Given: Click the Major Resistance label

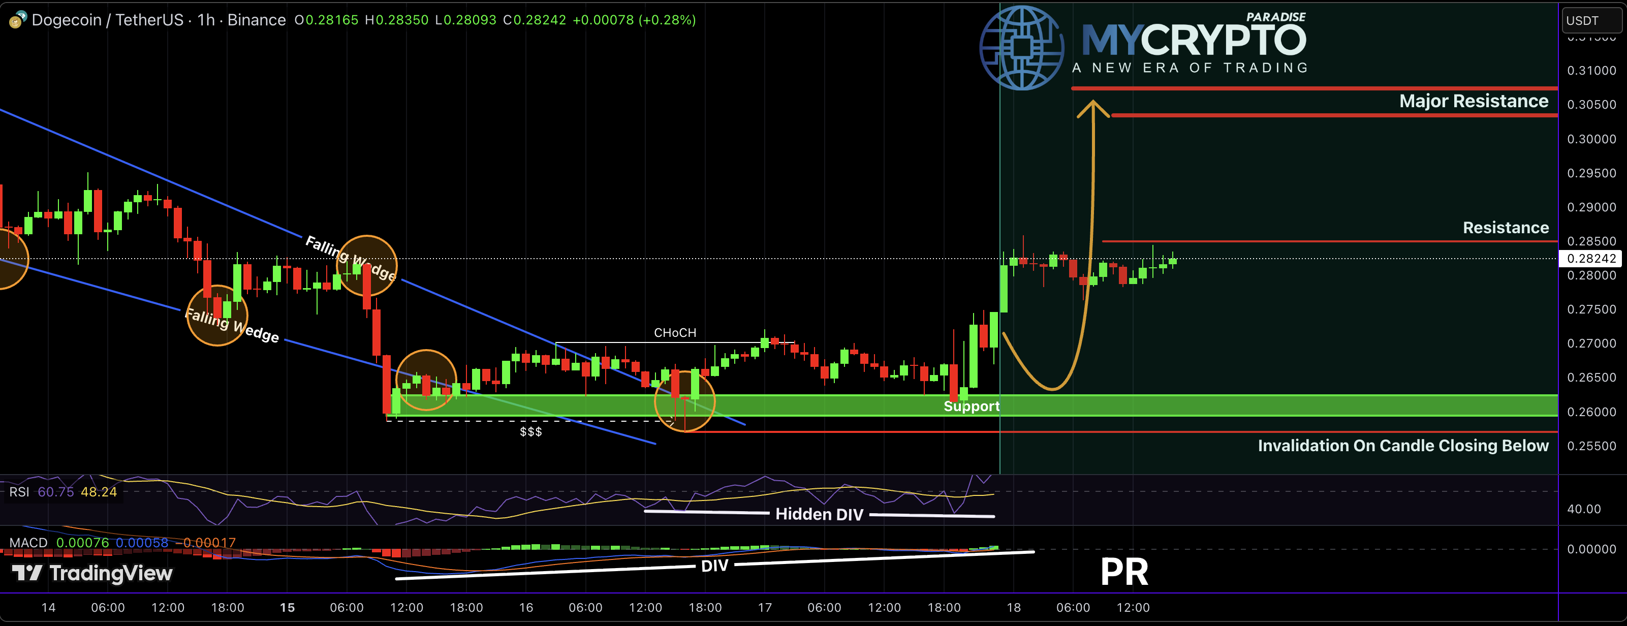Looking at the screenshot, I should tap(1474, 101).
